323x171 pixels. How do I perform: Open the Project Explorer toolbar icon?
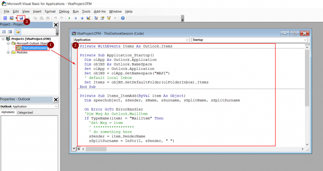(x=96, y=18)
